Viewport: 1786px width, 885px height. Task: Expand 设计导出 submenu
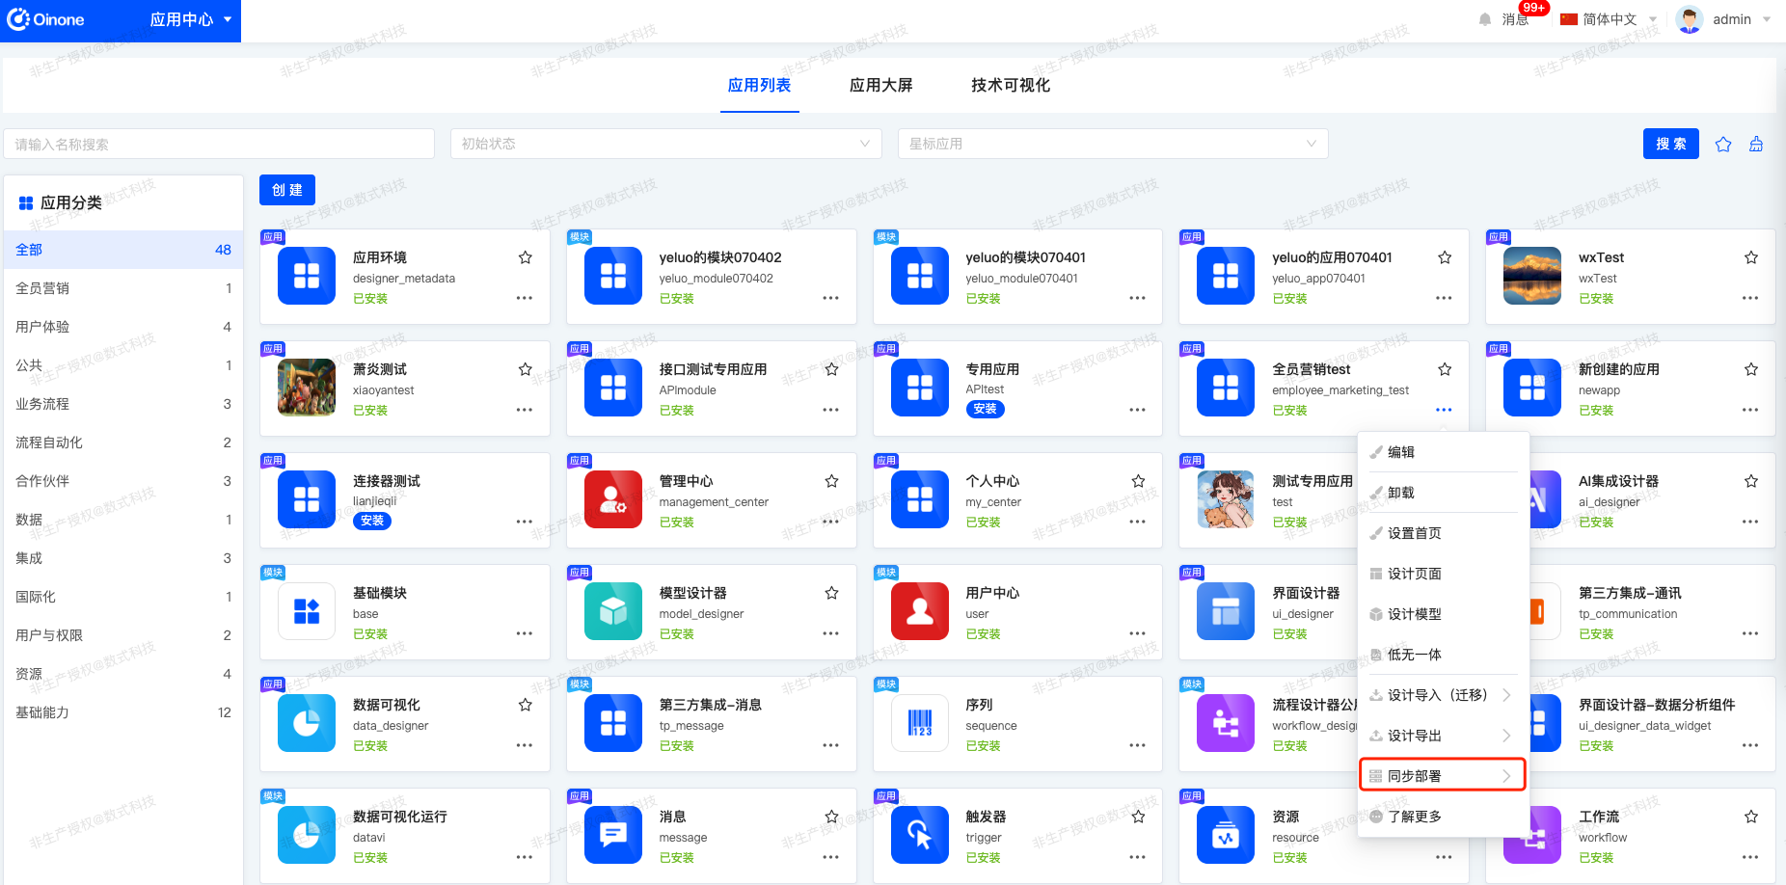pyautogui.click(x=1444, y=736)
